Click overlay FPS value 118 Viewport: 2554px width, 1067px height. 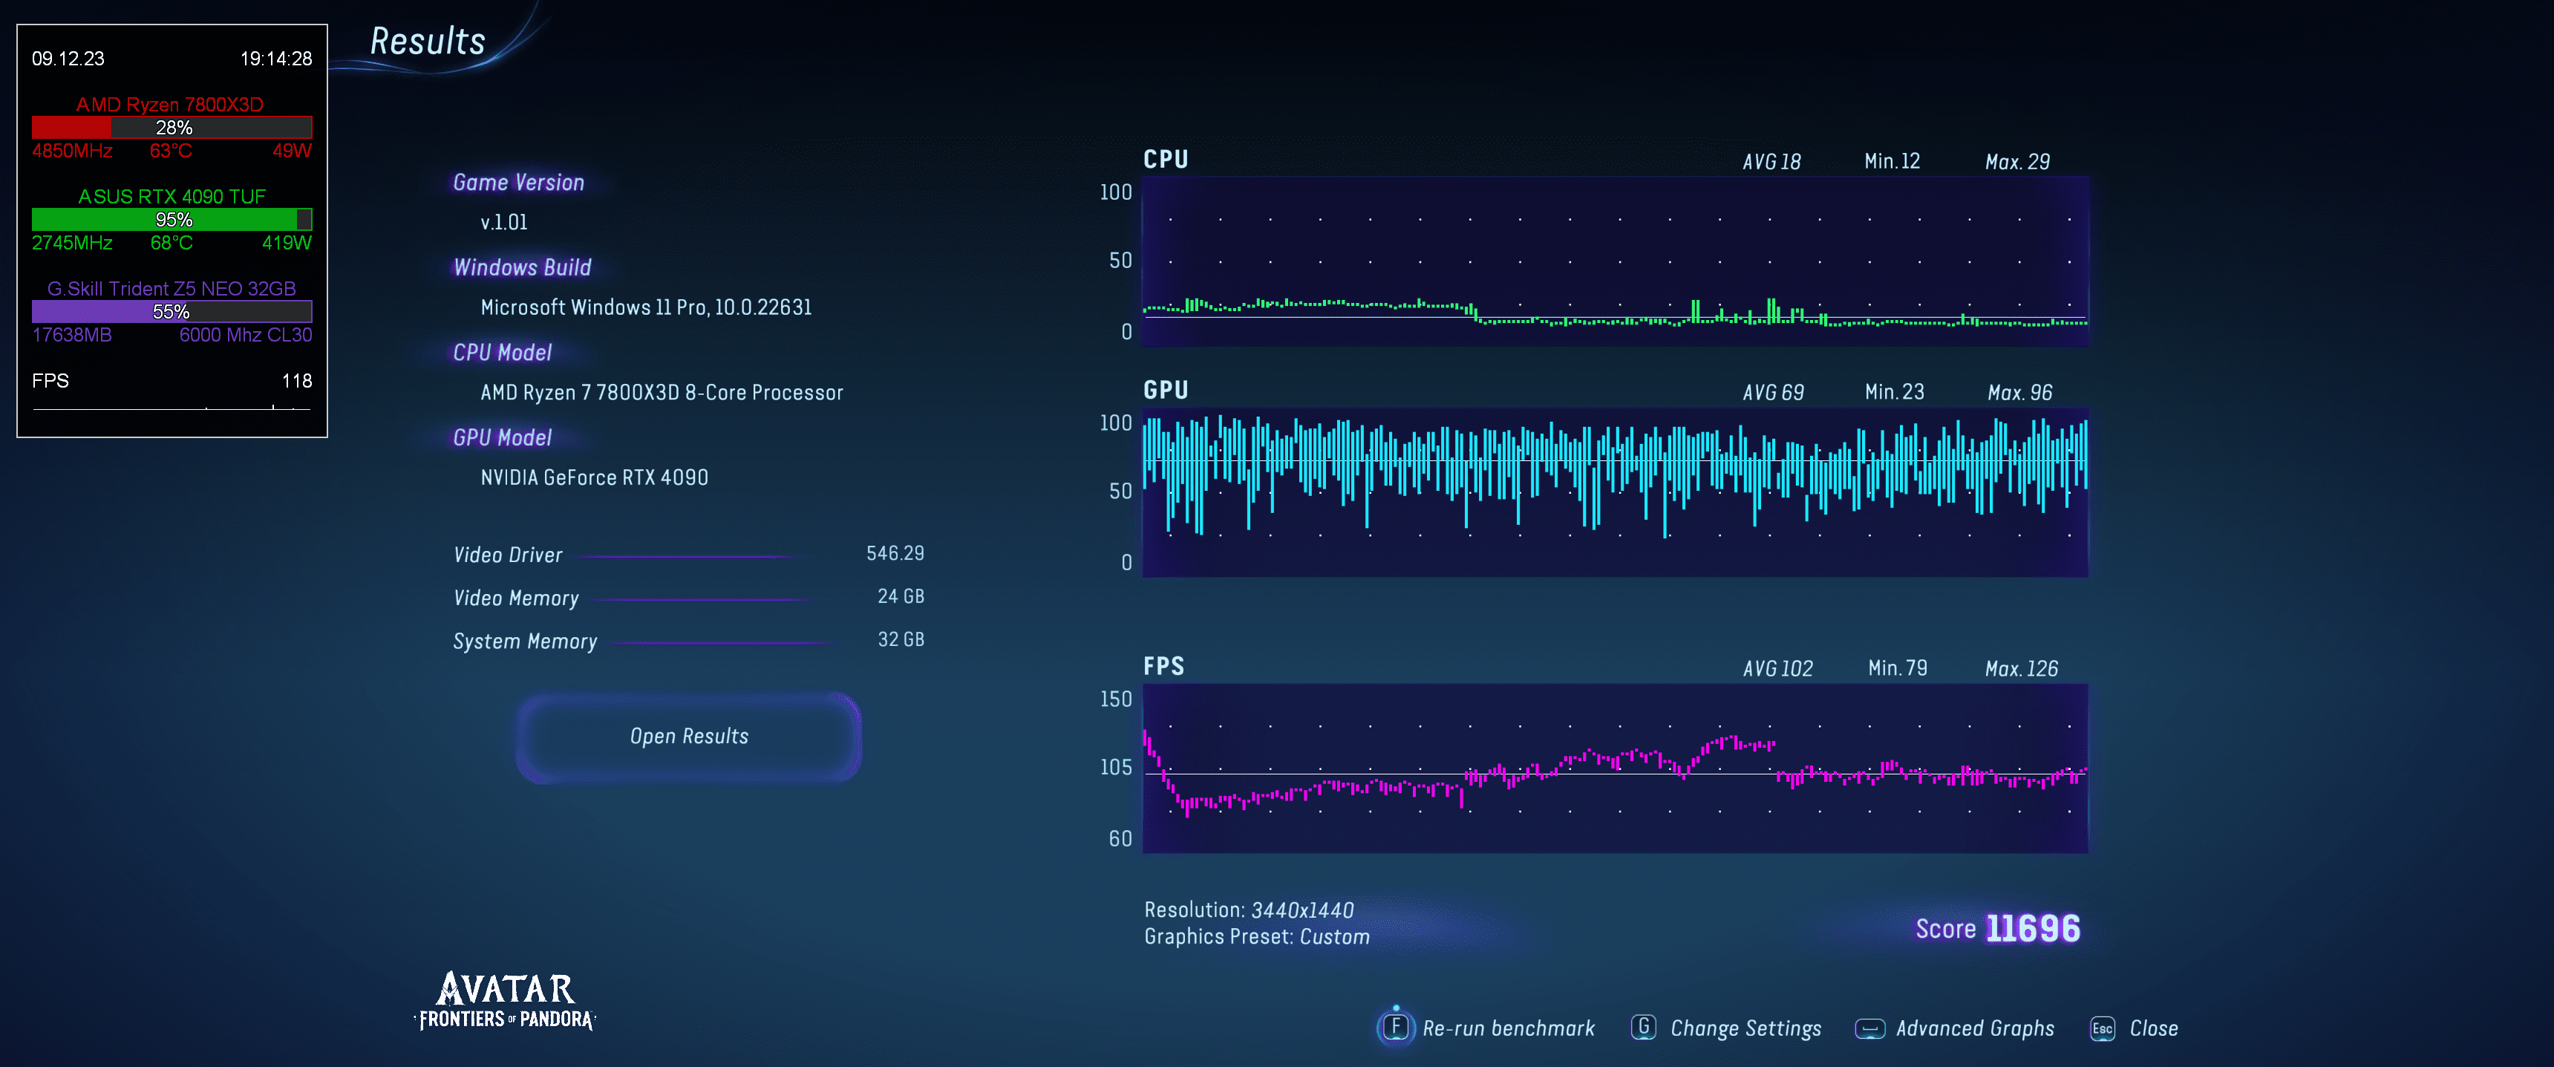[296, 381]
